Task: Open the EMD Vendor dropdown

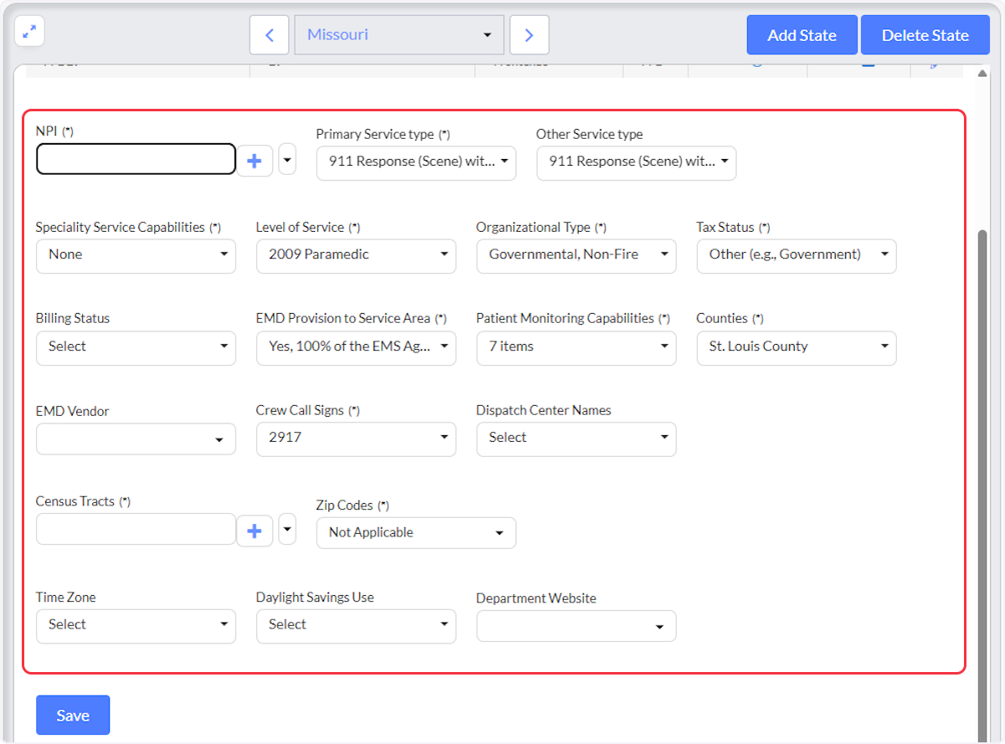Action: tap(136, 439)
